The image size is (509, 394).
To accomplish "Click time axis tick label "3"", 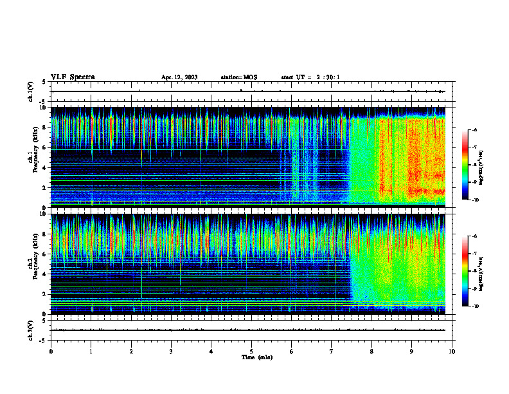I will [171, 352].
